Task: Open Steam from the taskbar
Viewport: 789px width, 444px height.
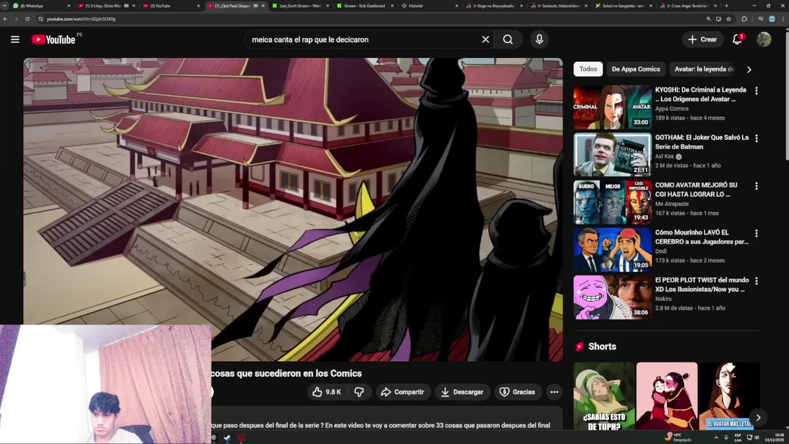Action: click(x=227, y=438)
